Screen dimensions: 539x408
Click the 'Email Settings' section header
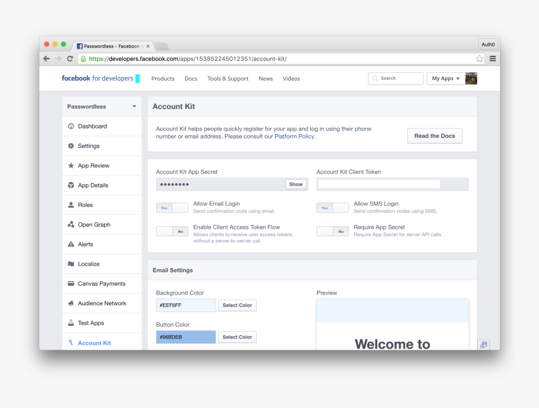tap(172, 270)
